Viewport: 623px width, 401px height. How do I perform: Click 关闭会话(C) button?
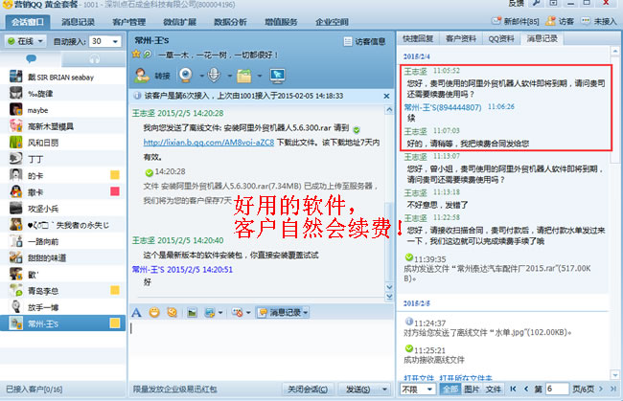(x=308, y=390)
